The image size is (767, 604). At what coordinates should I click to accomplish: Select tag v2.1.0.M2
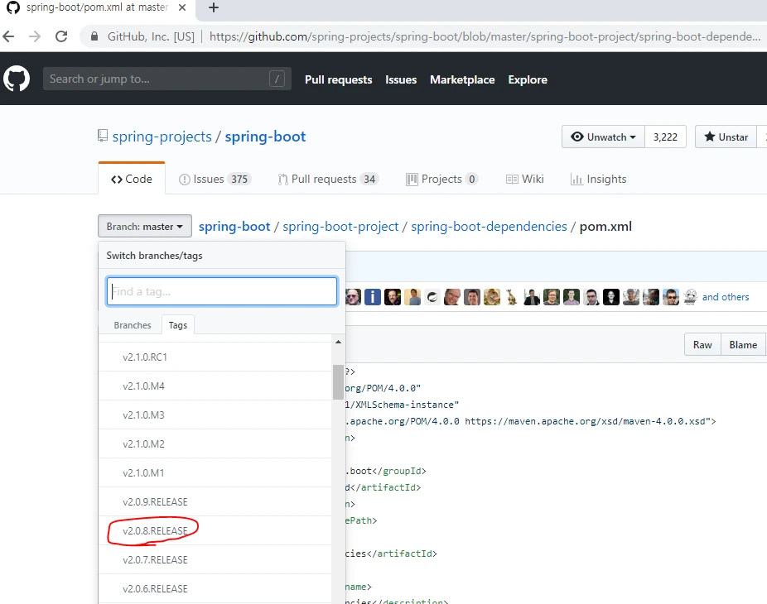click(215, 443)
